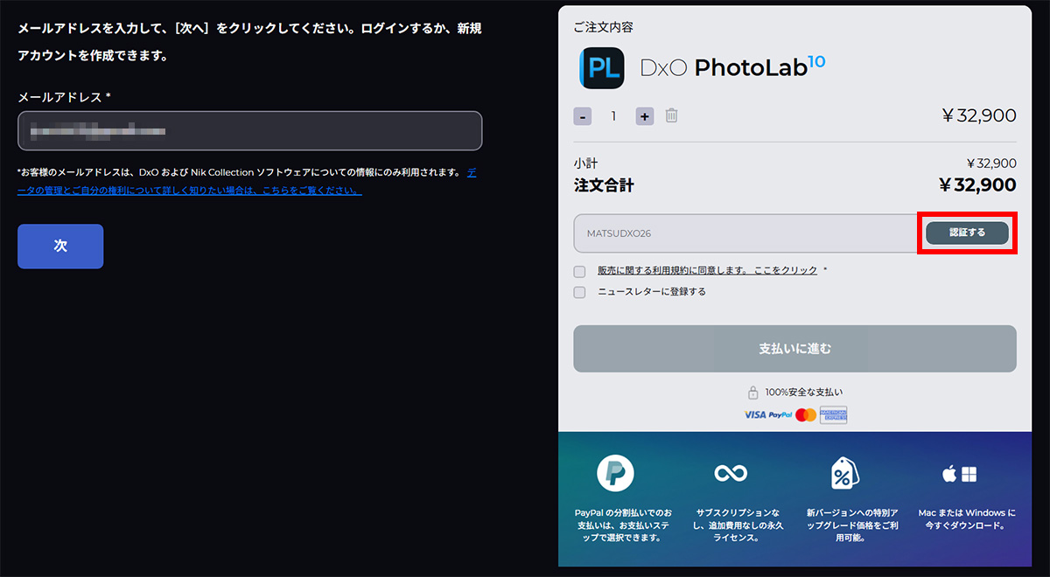
Task: Agree to the terms of sale checkbox
Action: pyautogui.click(x=579, y=272)
